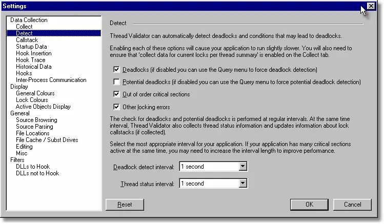Confirm settings with OK button
384x224 pixels.
pos(309,205)
